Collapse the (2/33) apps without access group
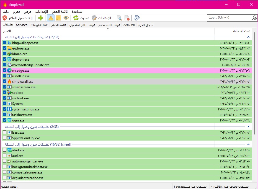258x189 pixels. (249, 127)
